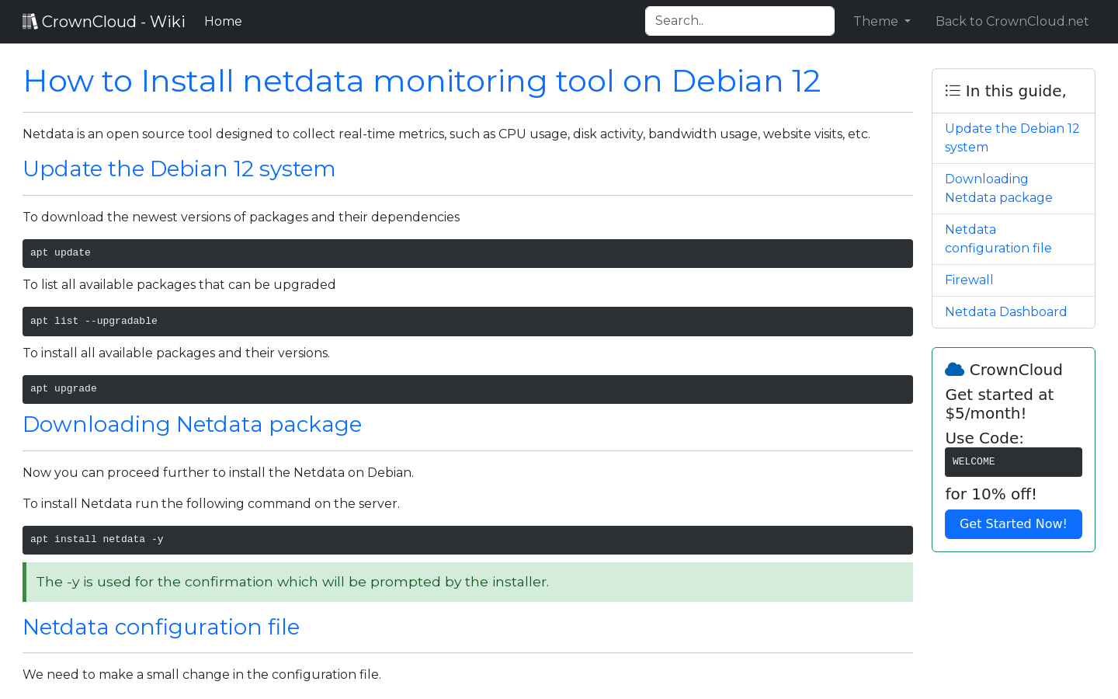Open the page title about installing netdata
The width and height of the screenshot is (1118, 699).
click(x=422, y=82)
